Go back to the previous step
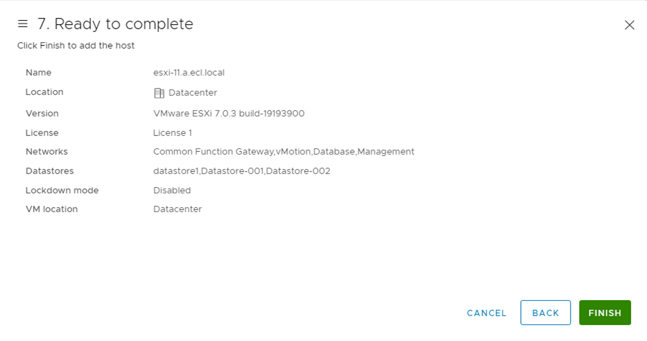The height and width of the screenshot is (341, 647). [x=546, y=313]
